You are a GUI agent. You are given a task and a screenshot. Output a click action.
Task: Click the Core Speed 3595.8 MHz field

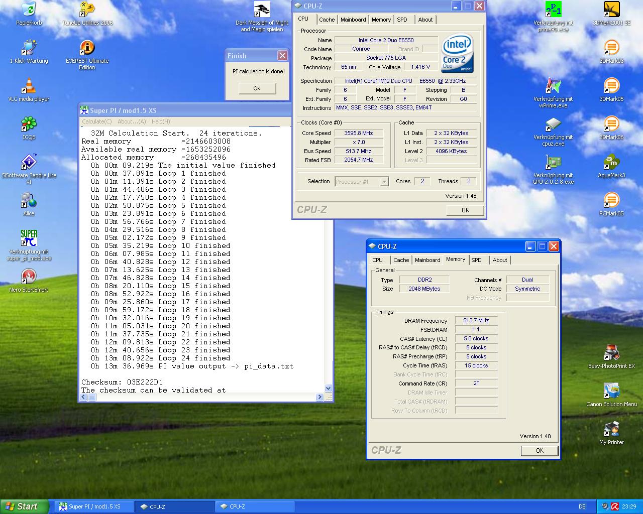point(359,133)
